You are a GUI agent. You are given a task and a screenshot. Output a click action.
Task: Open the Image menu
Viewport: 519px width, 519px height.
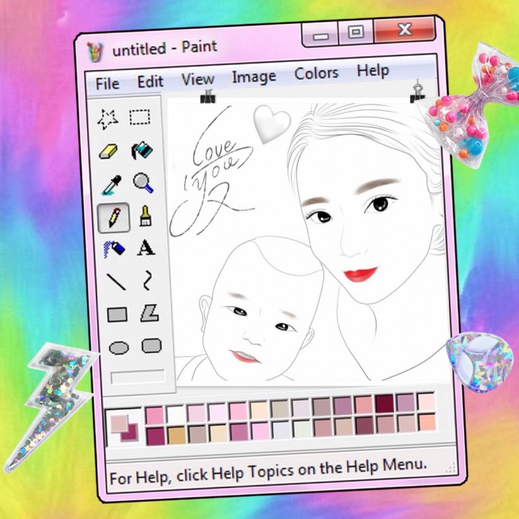[x=254, y=77]
